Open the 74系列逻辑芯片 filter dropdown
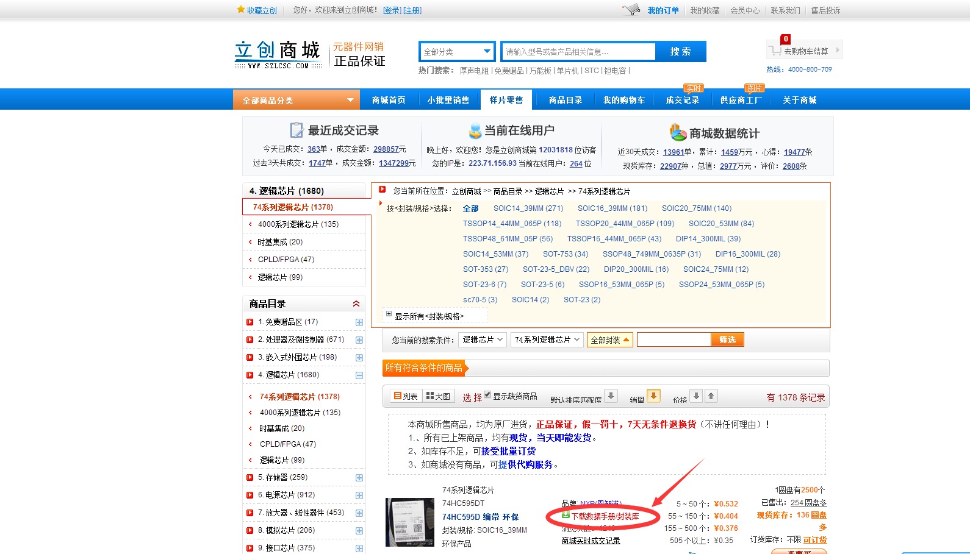The image size is (970, 554). click(547, 340)
